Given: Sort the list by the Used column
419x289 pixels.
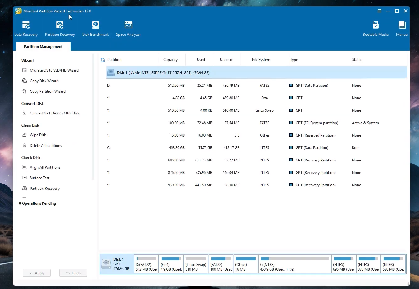Looking at the screenshot, I should click(x=199, y=60).
